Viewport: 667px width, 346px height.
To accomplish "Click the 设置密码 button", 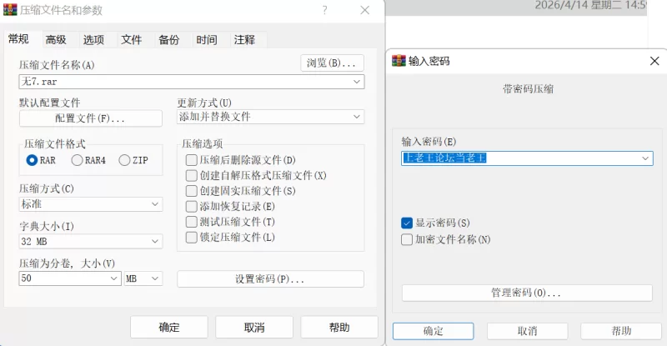I will [x=270, y=279].
